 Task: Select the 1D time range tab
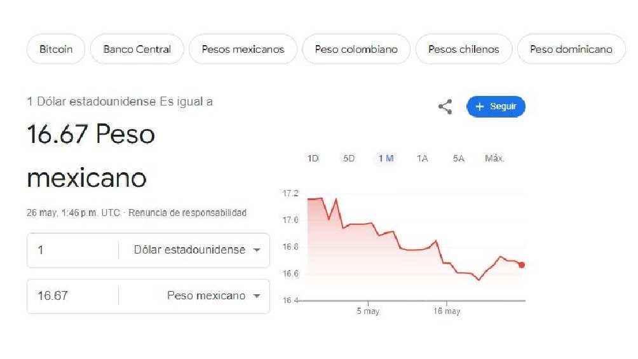coord(313,158)
